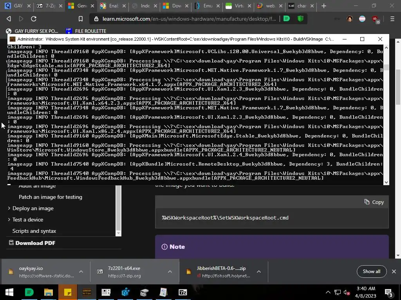Screen dimensions: 401x300
Task: Click the Download PDF link
Action: (32, 243)
